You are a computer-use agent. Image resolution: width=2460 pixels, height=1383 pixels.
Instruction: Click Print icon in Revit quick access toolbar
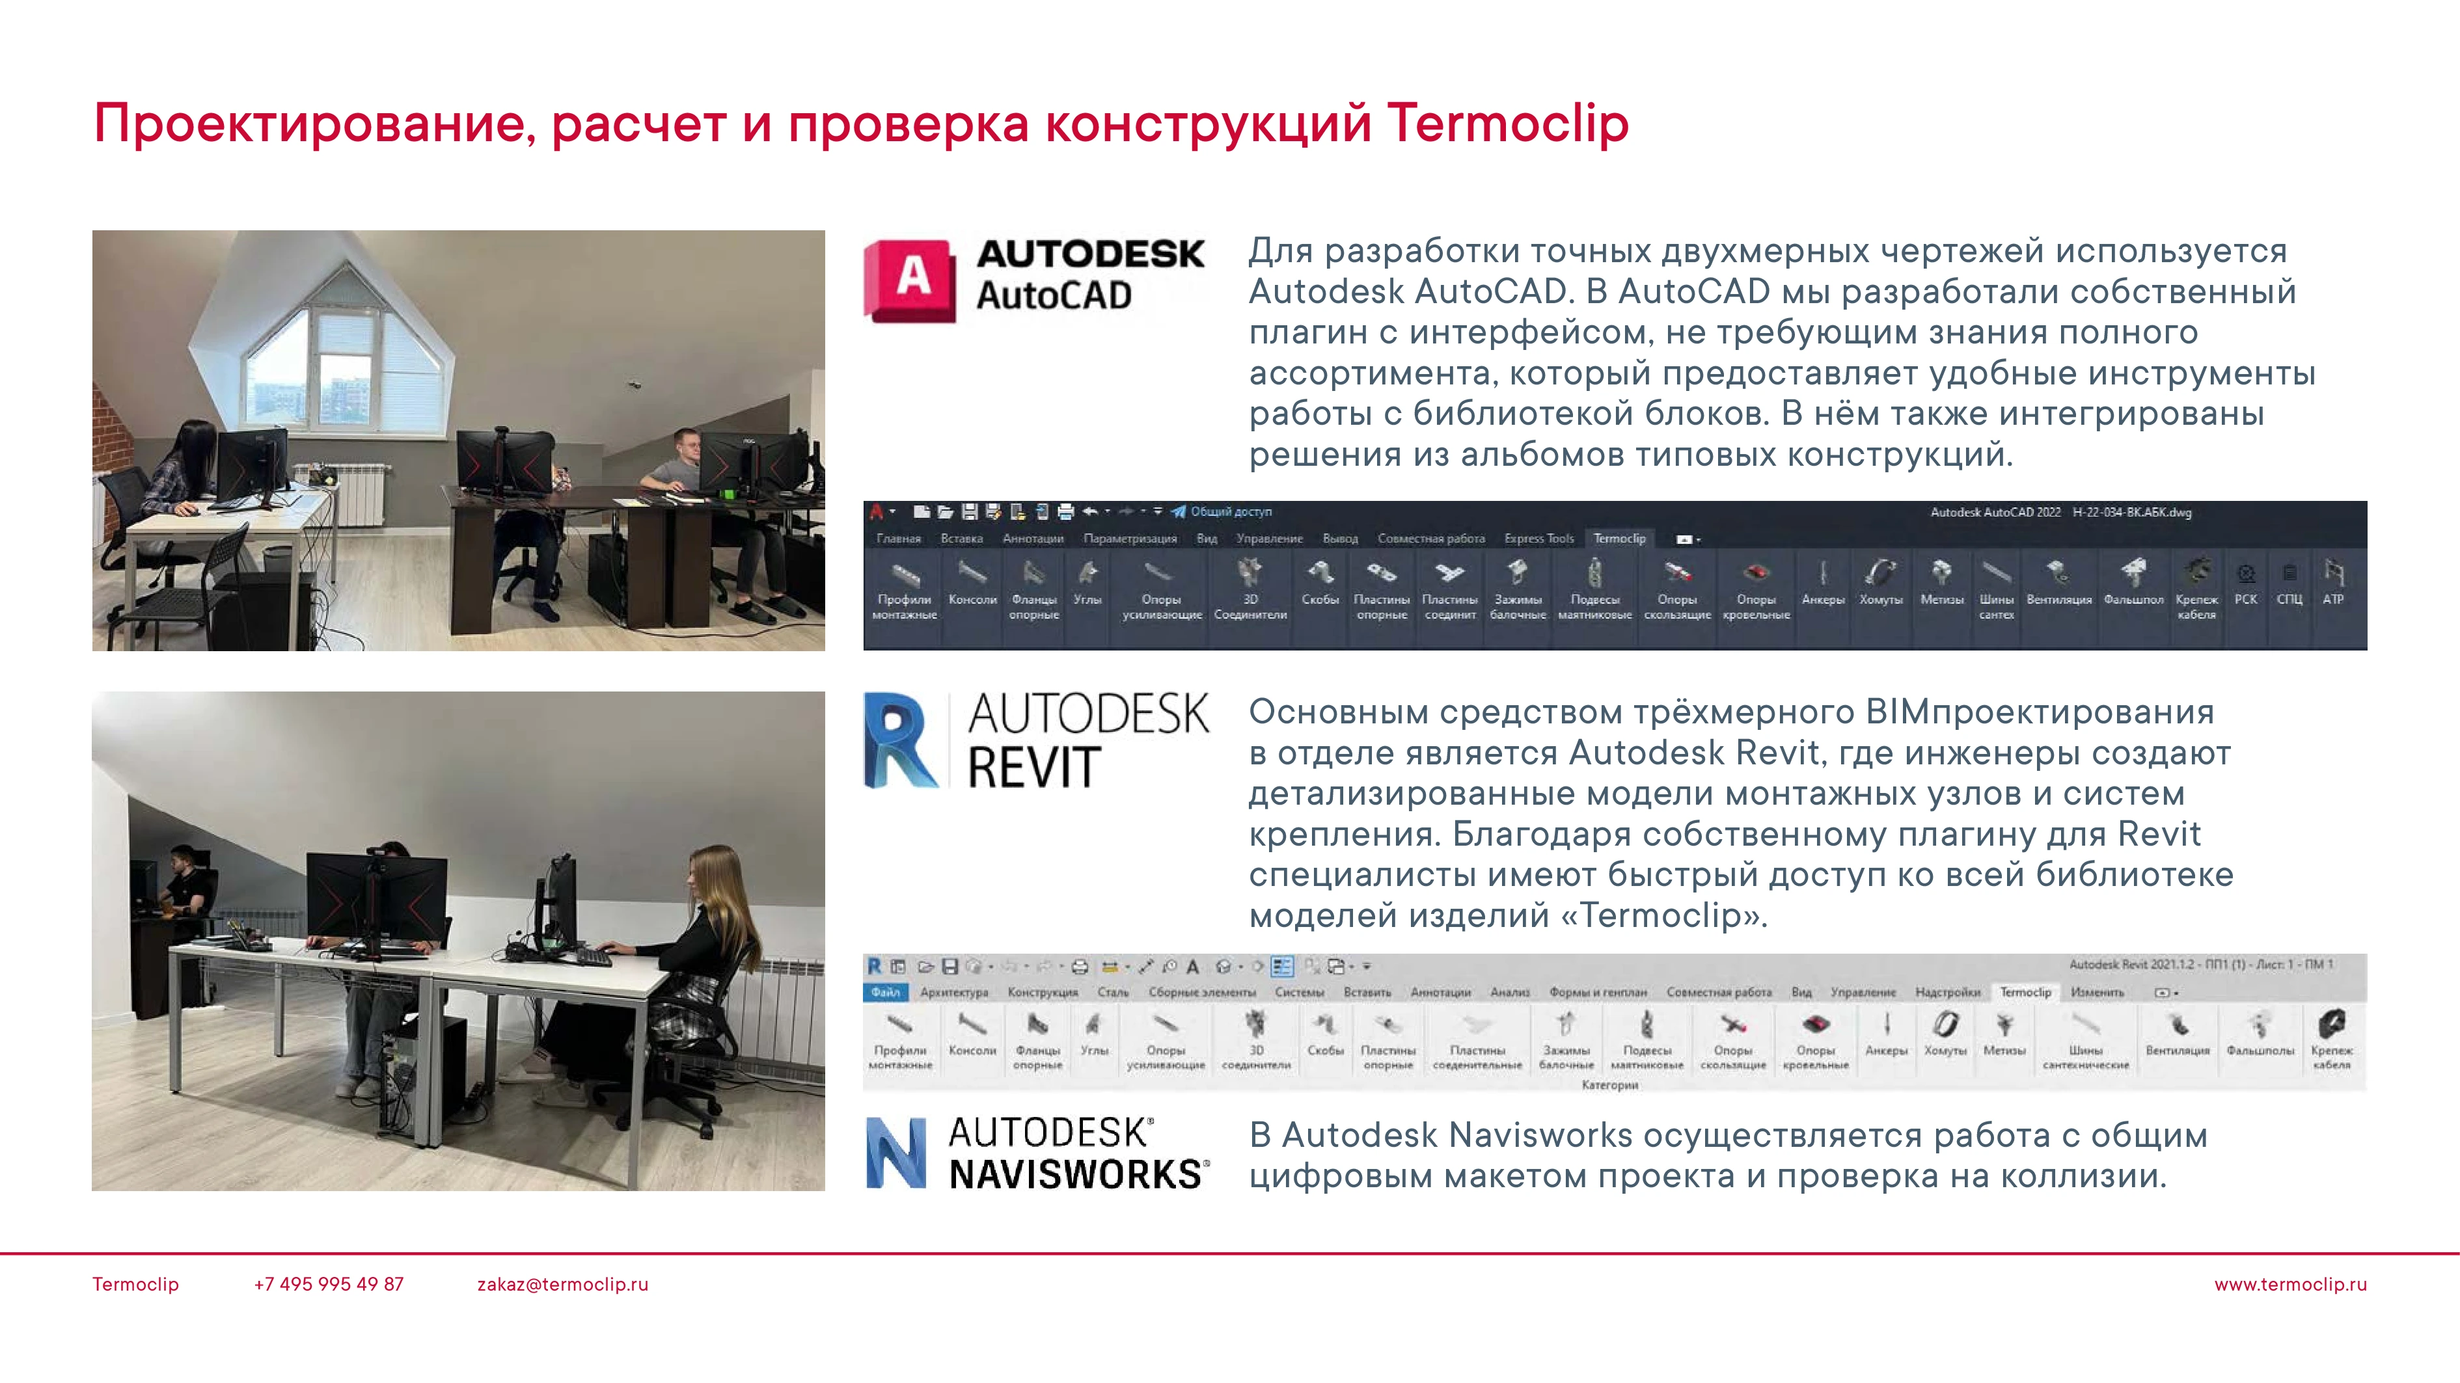click(x=1080, y=966)
